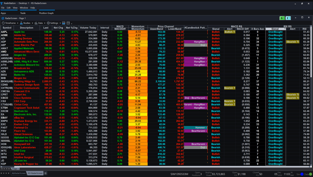Expand the Settings dropdown arrow

pos(60,23)
